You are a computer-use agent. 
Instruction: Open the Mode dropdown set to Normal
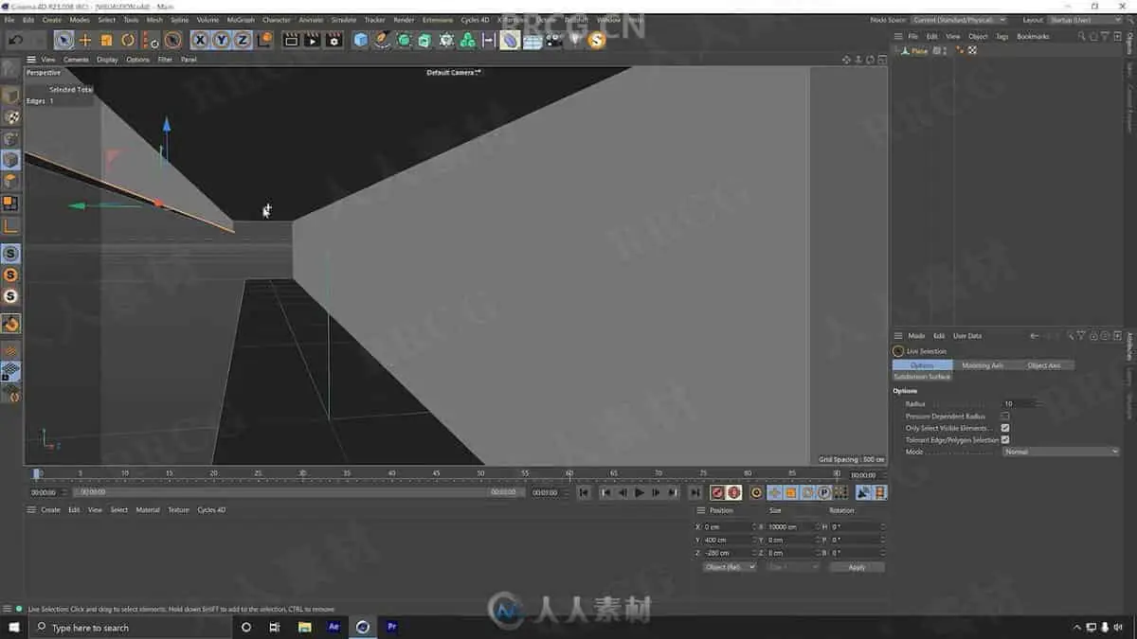[x=1061, y=452]
